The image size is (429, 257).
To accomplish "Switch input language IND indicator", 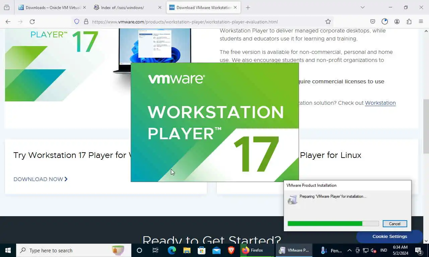I will pos(384,250).
